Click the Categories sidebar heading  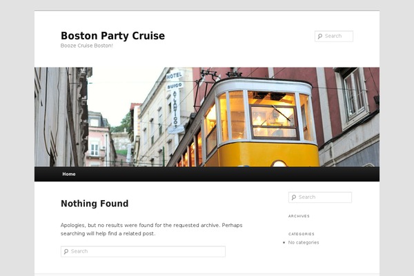pos(302,234)
